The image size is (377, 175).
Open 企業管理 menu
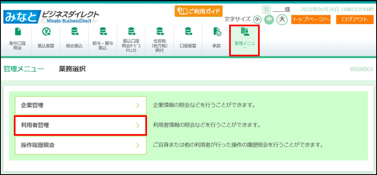[80, 105]
